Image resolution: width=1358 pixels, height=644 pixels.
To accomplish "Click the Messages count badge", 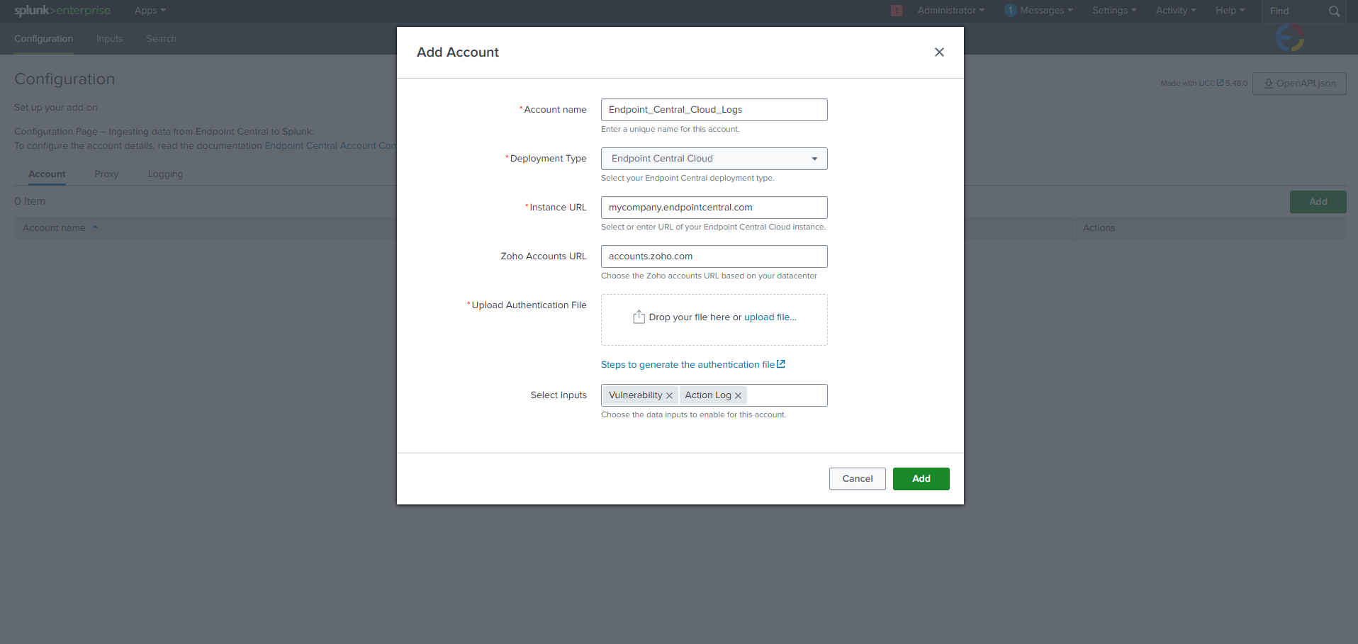I will [x=1011, y=11].
